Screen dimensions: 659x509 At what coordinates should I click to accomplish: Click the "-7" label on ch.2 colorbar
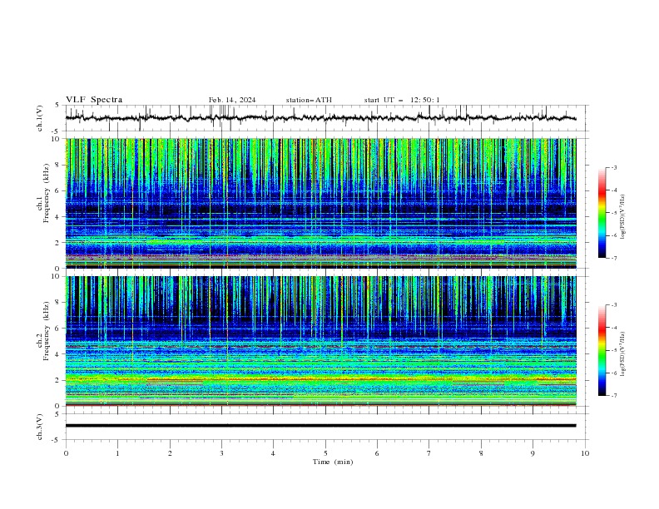click(614, 395)
